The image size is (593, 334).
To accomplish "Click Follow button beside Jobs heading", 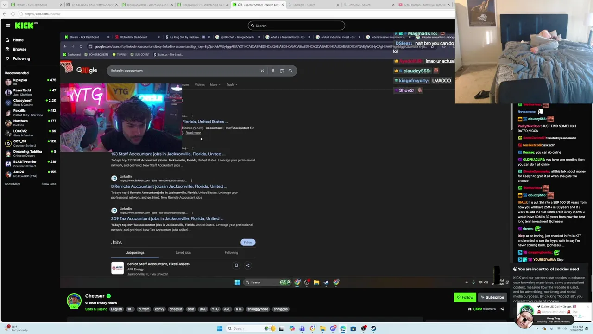I will coord(248,242).
